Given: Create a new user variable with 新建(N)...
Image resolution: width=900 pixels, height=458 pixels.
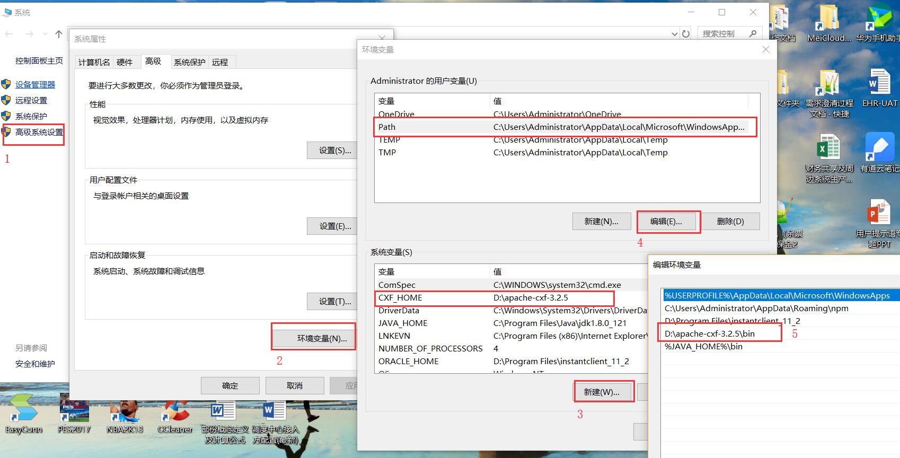Looking at the screenshot, I should point(602,222).
